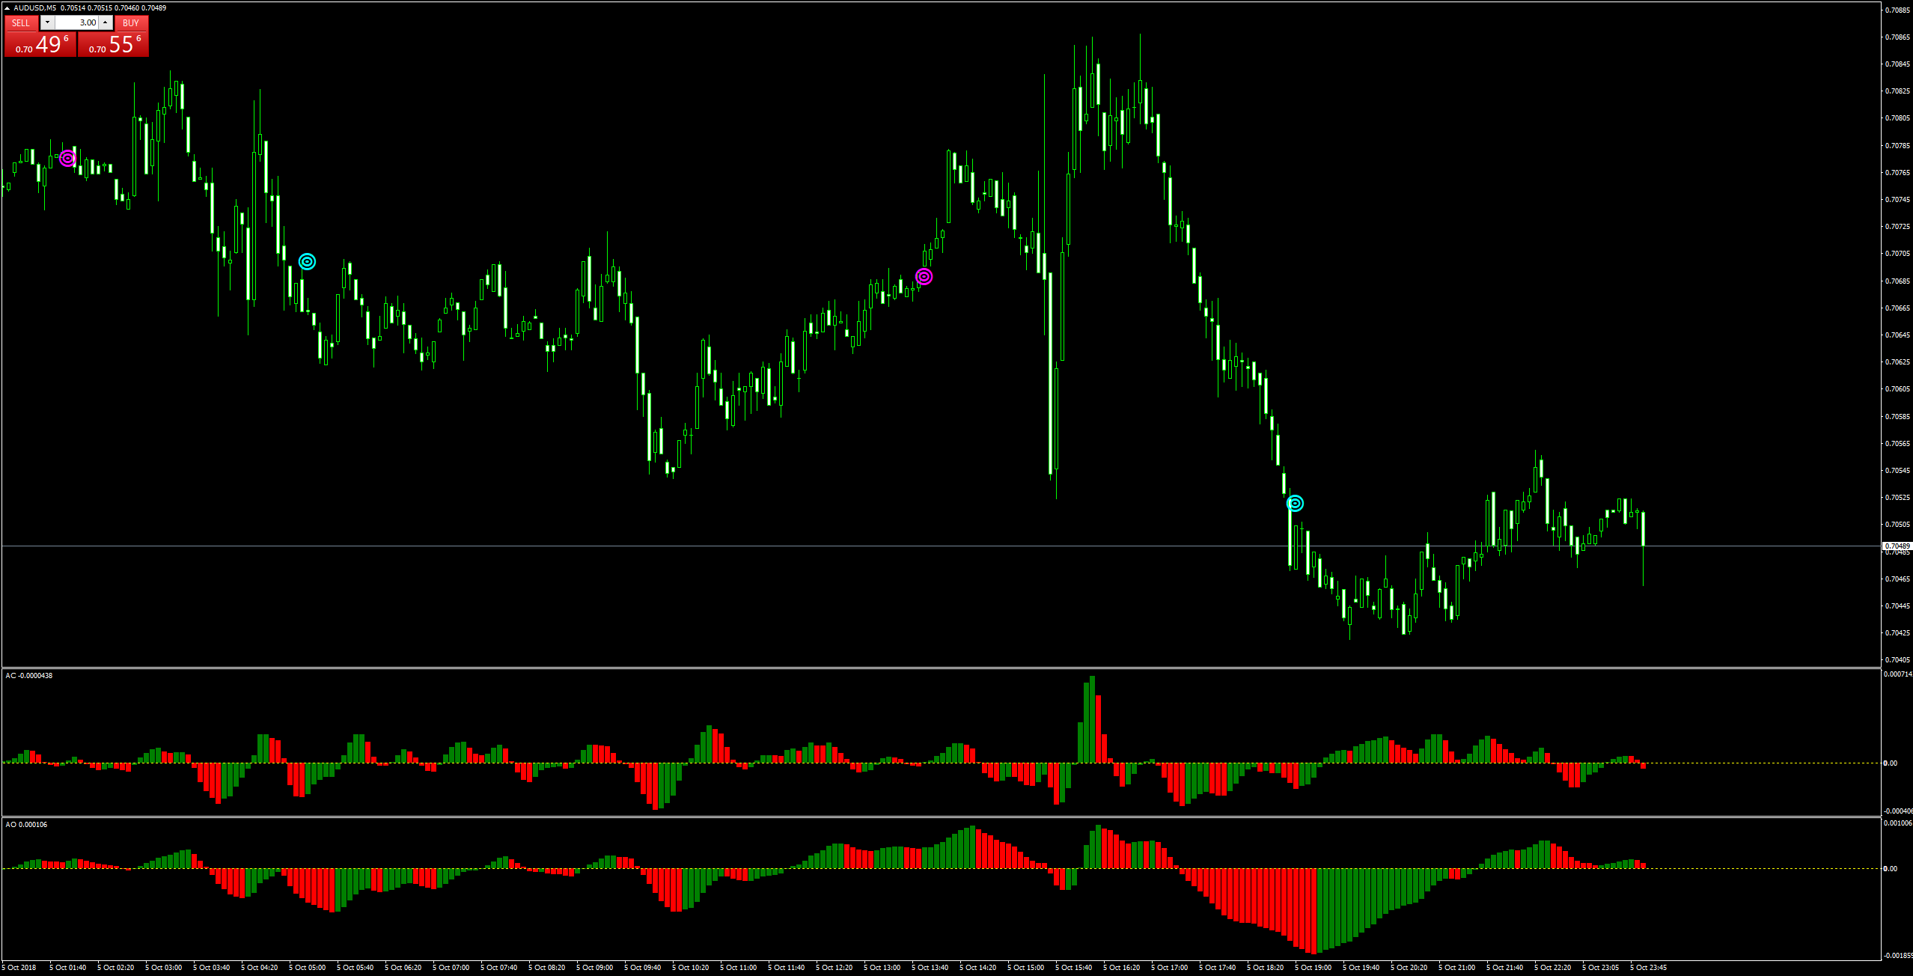Click the current price tag 0.70489 on the scale

pos(1897,546)
